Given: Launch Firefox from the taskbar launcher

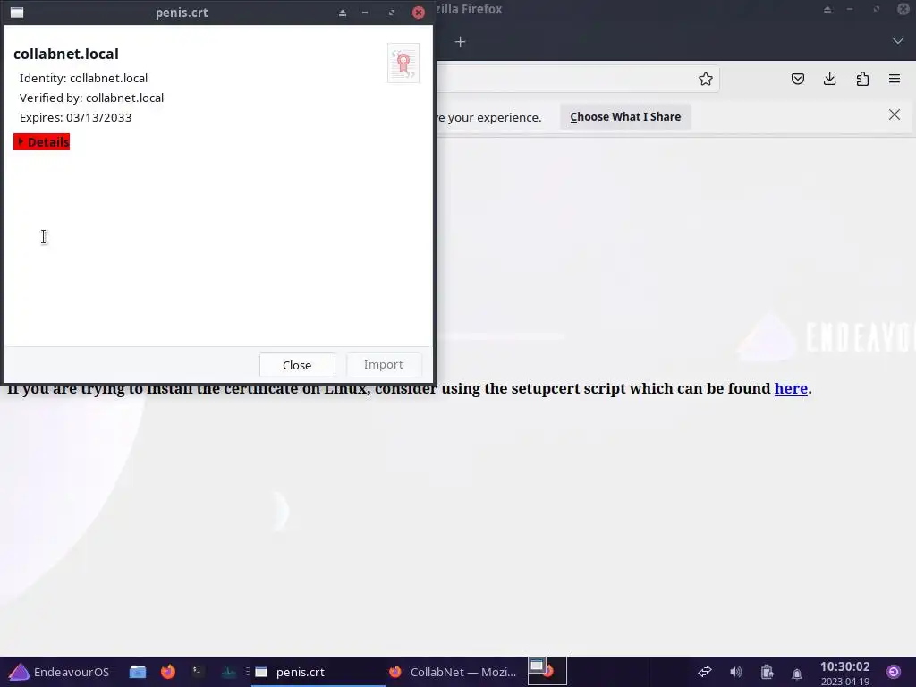Looking at the screenshot, I should 168,672.
